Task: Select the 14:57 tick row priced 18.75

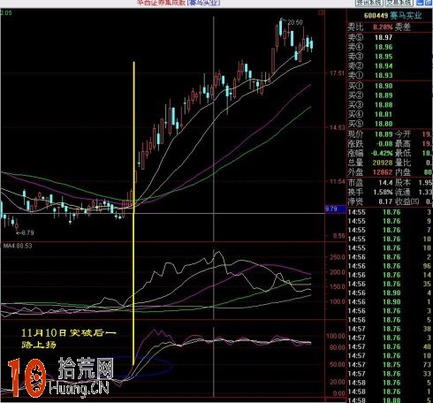Action: coord(390,364)
